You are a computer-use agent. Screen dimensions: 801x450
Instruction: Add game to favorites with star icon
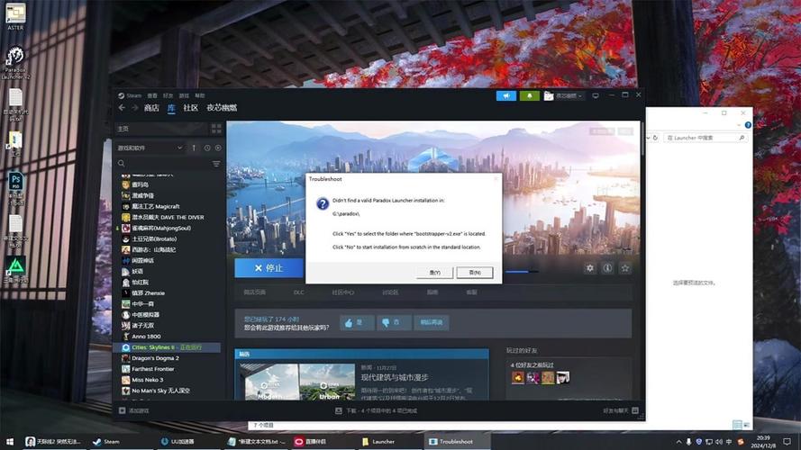[624, 268]
